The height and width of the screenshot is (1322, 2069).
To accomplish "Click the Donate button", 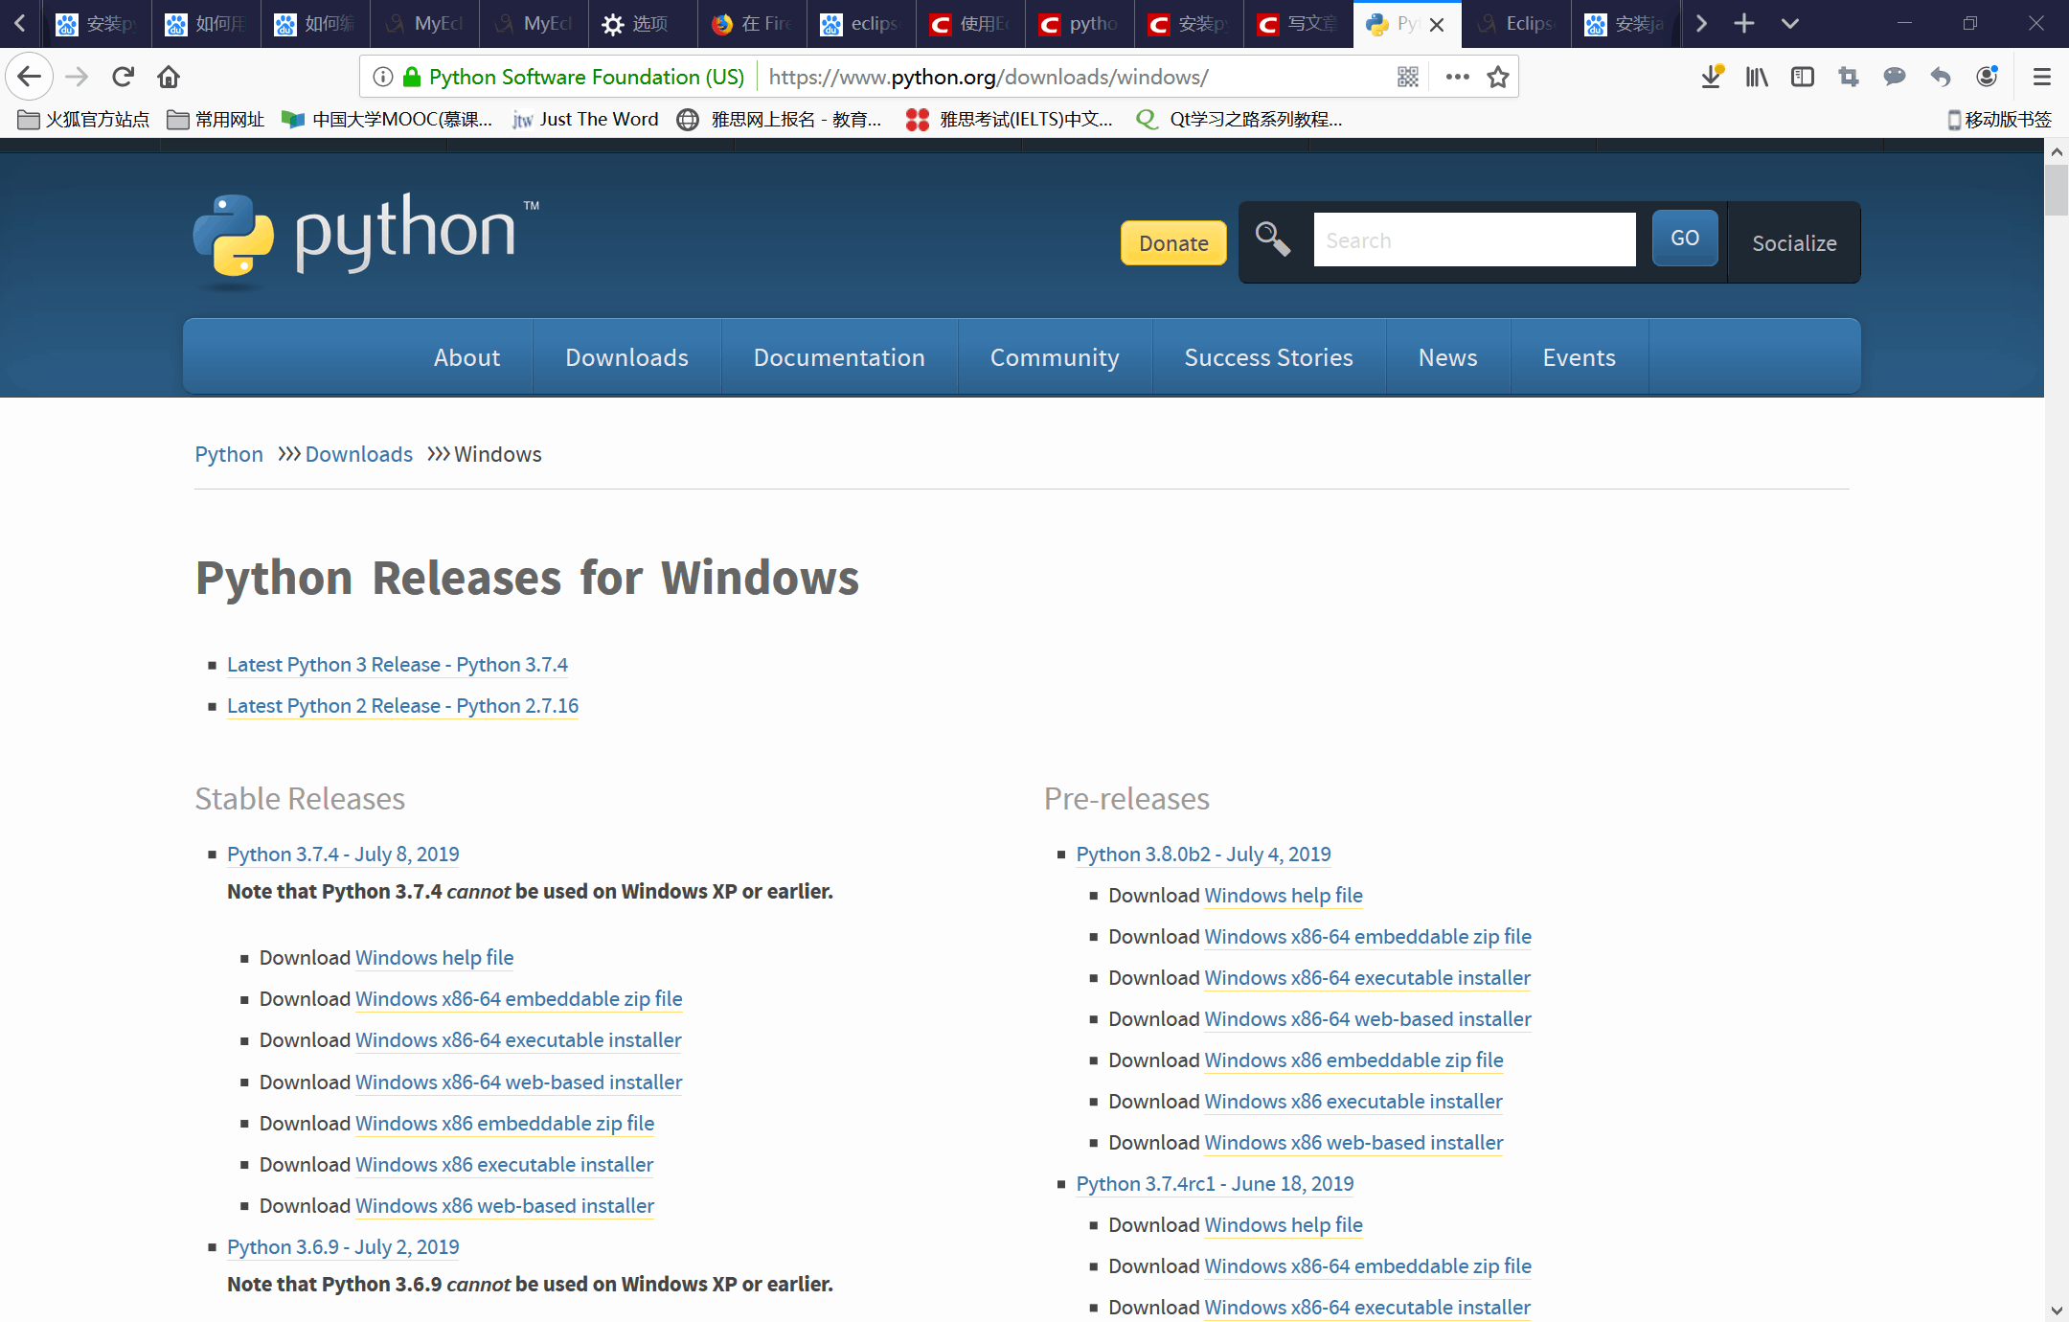I will coord(1172,242).
